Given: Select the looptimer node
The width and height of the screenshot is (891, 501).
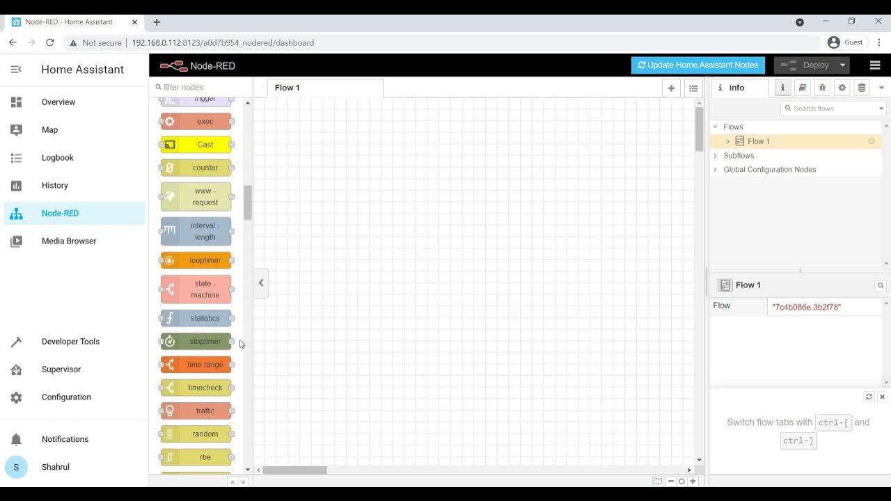Looking at the screenshot, I should [196, 260].
